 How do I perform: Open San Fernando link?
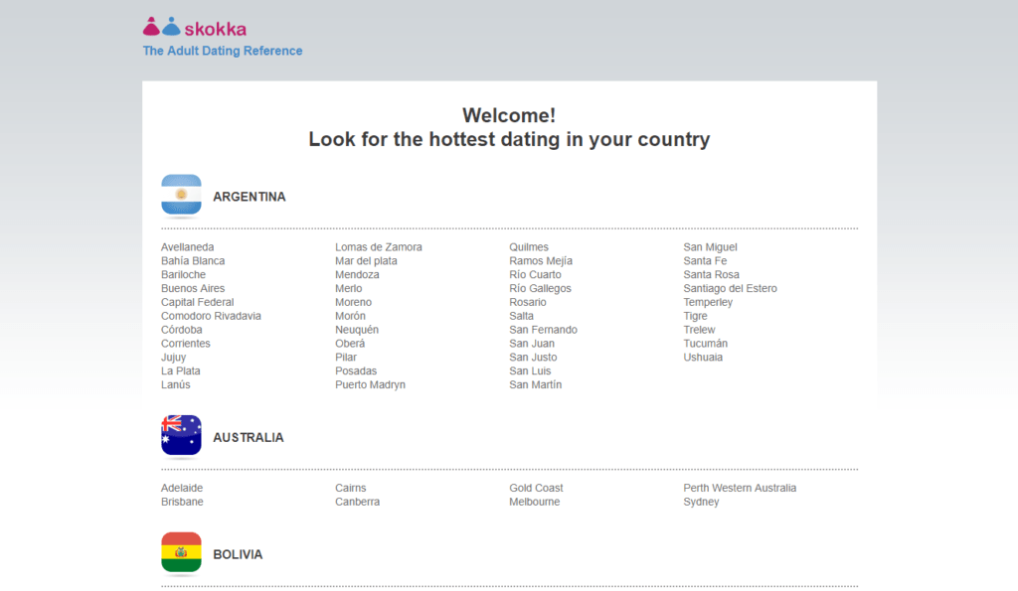point(544,330)
